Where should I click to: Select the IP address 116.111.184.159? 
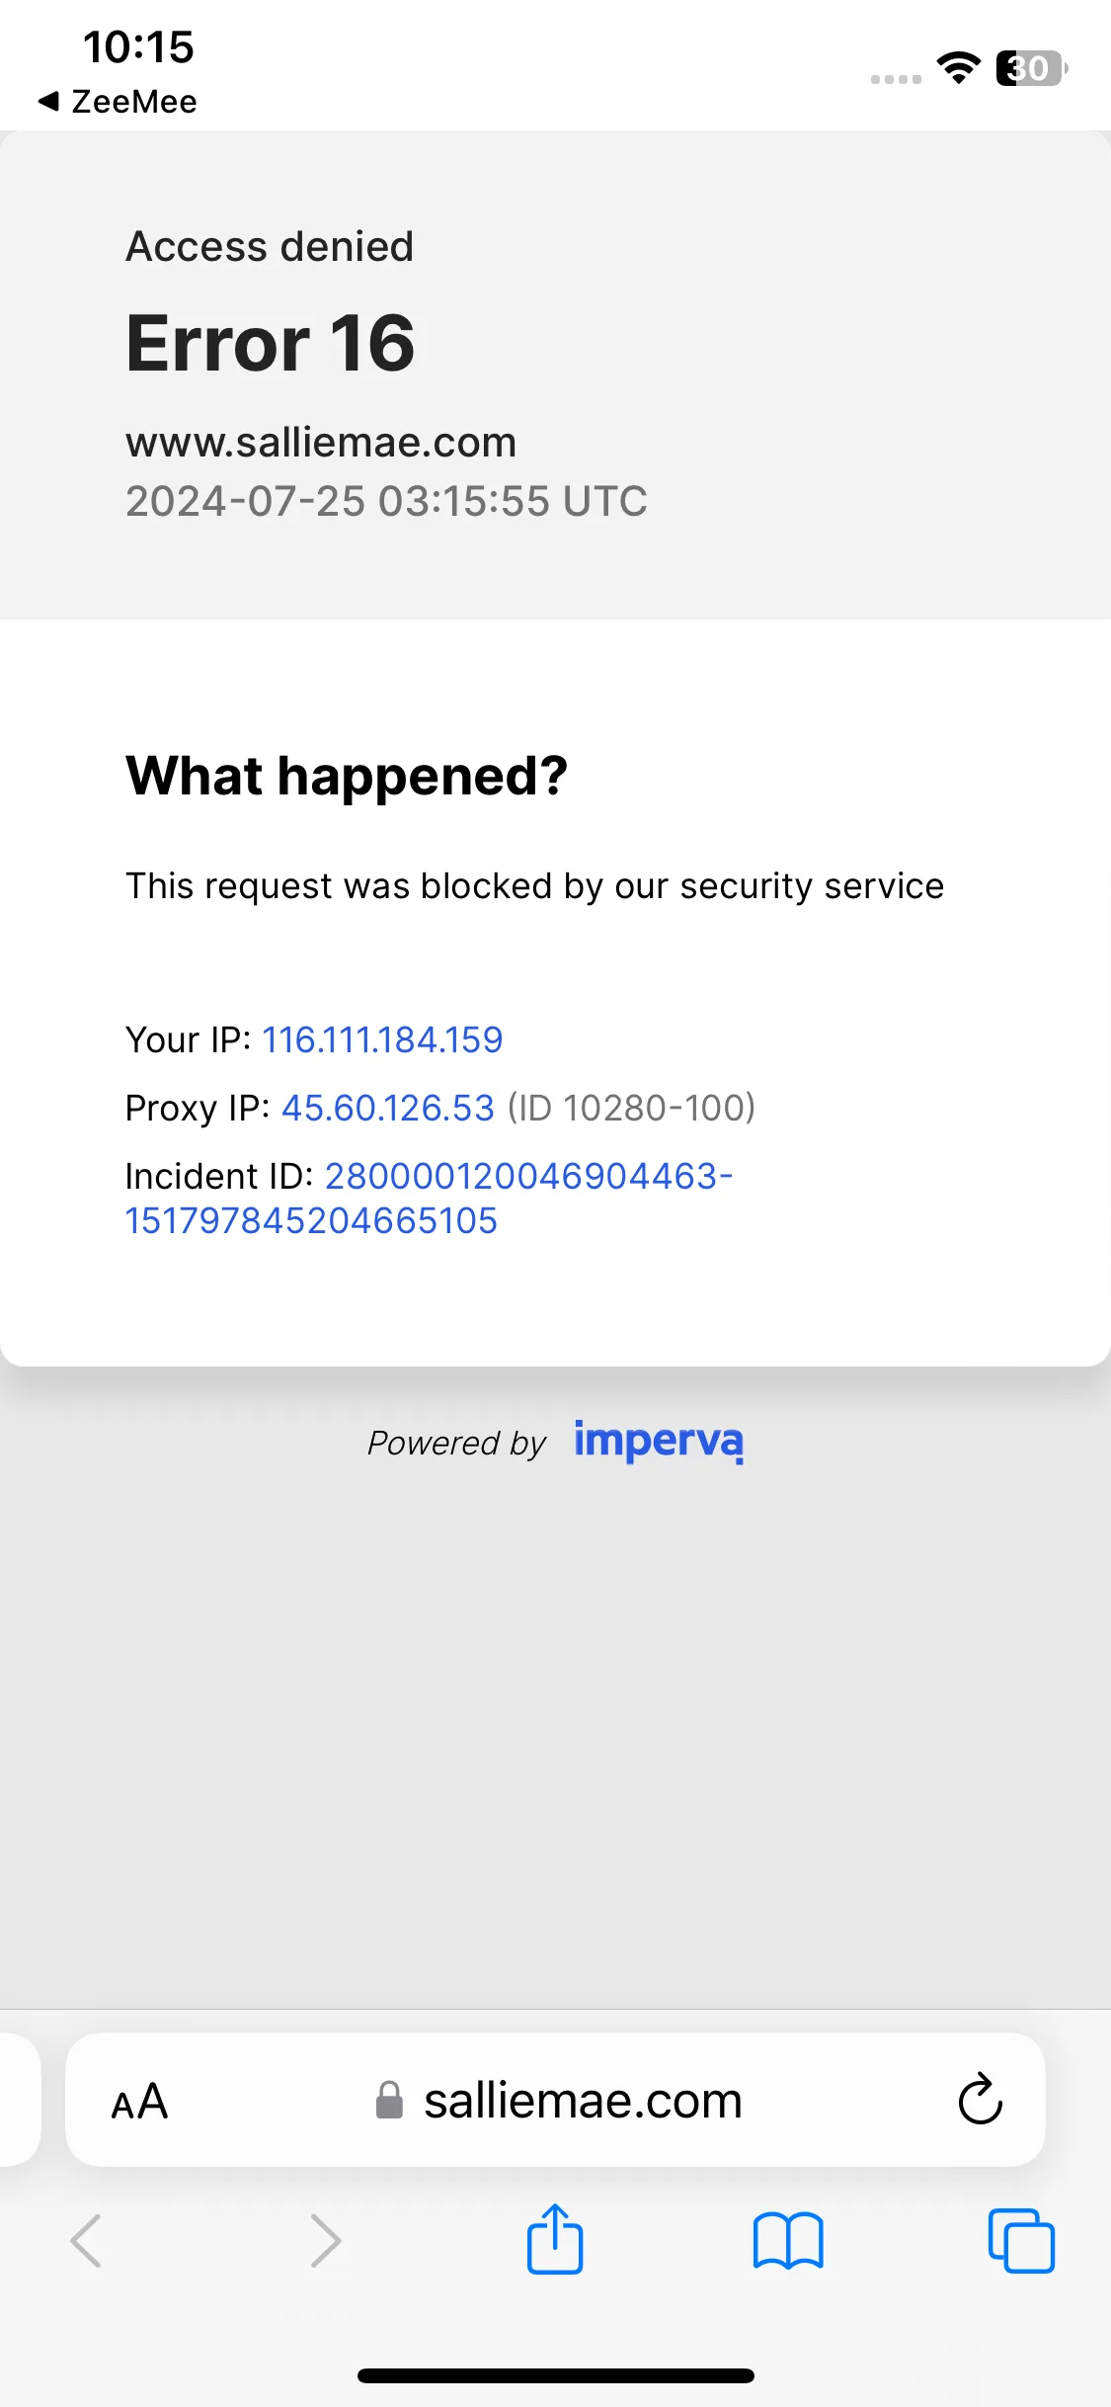click(x=382, y=1039)
